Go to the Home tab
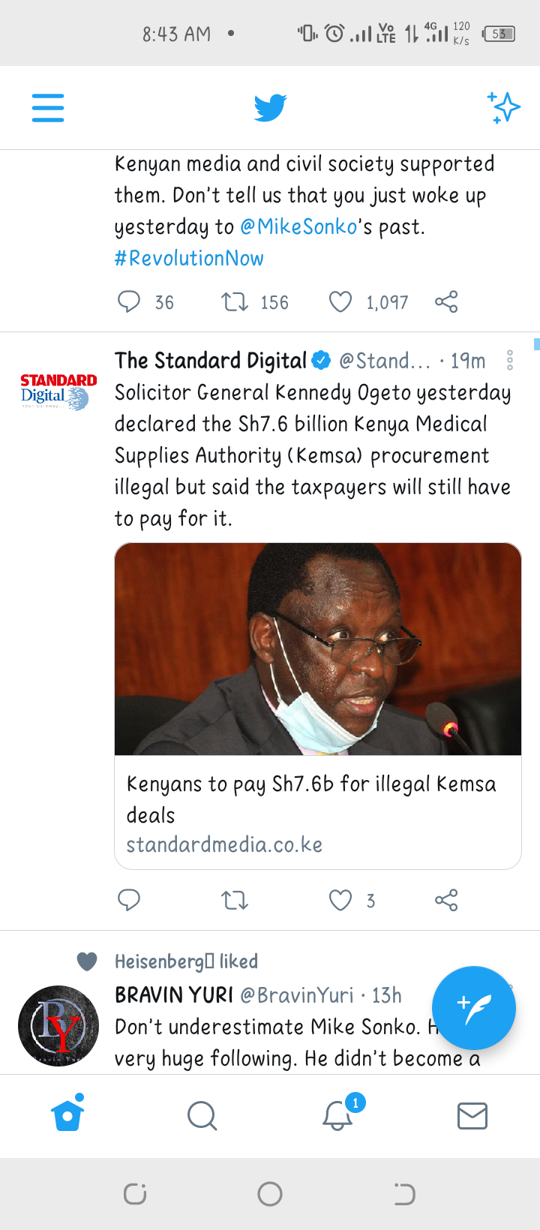 [x=67, y=1115]
